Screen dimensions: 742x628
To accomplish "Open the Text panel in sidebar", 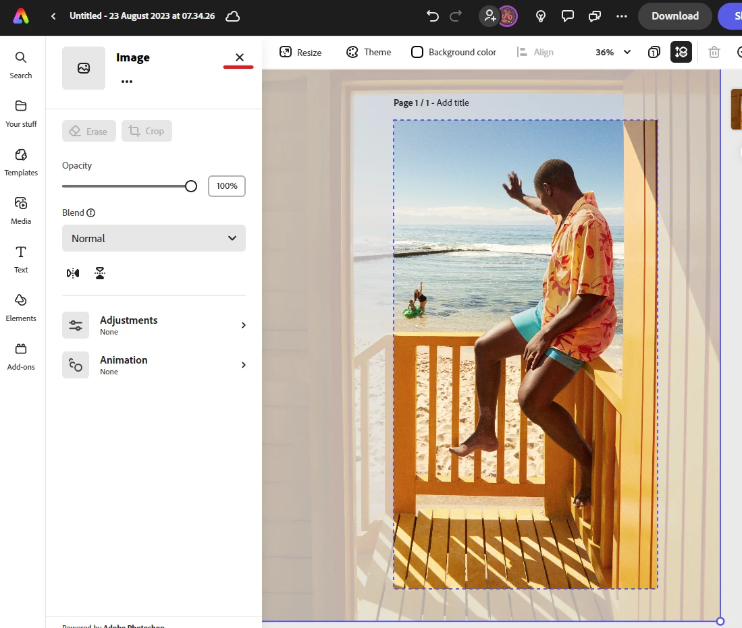I will coord(21,260).
